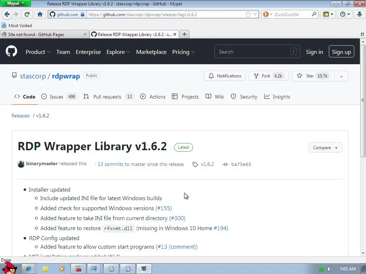Go to GitHub Marketplace

[x=151, y=52]
